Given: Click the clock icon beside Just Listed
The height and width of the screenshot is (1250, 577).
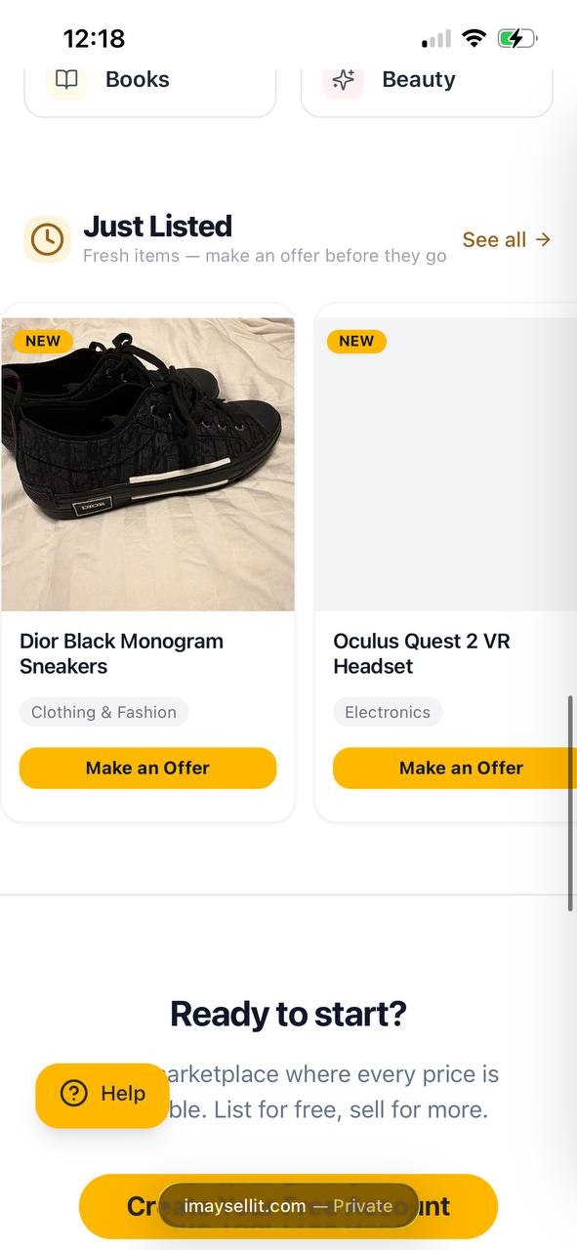Looking at the screenshot, I should point(47,239).
